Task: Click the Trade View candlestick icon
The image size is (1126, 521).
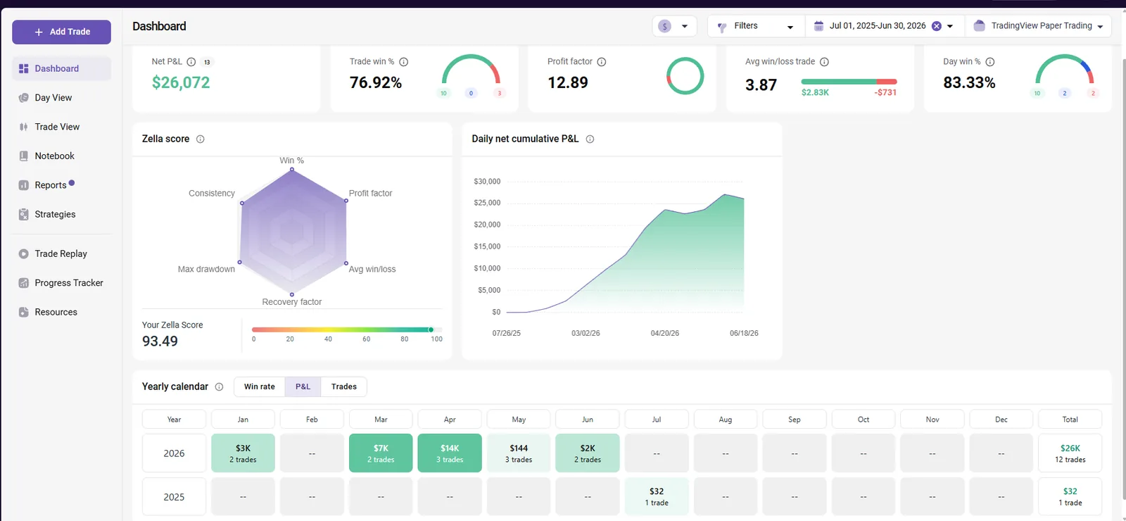Action: (24, 127)
